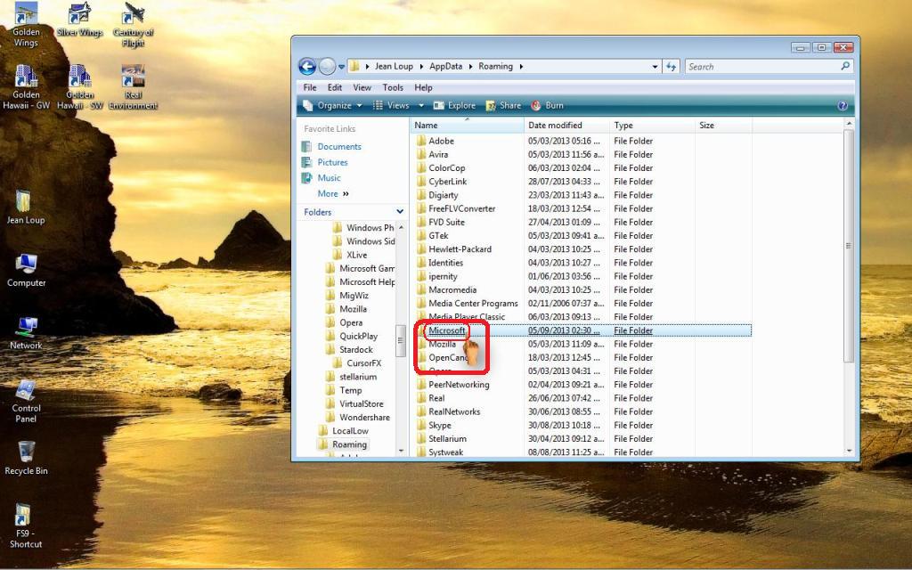Select the CyberLink folder row
Screen dimensions: 912x570
583,182
